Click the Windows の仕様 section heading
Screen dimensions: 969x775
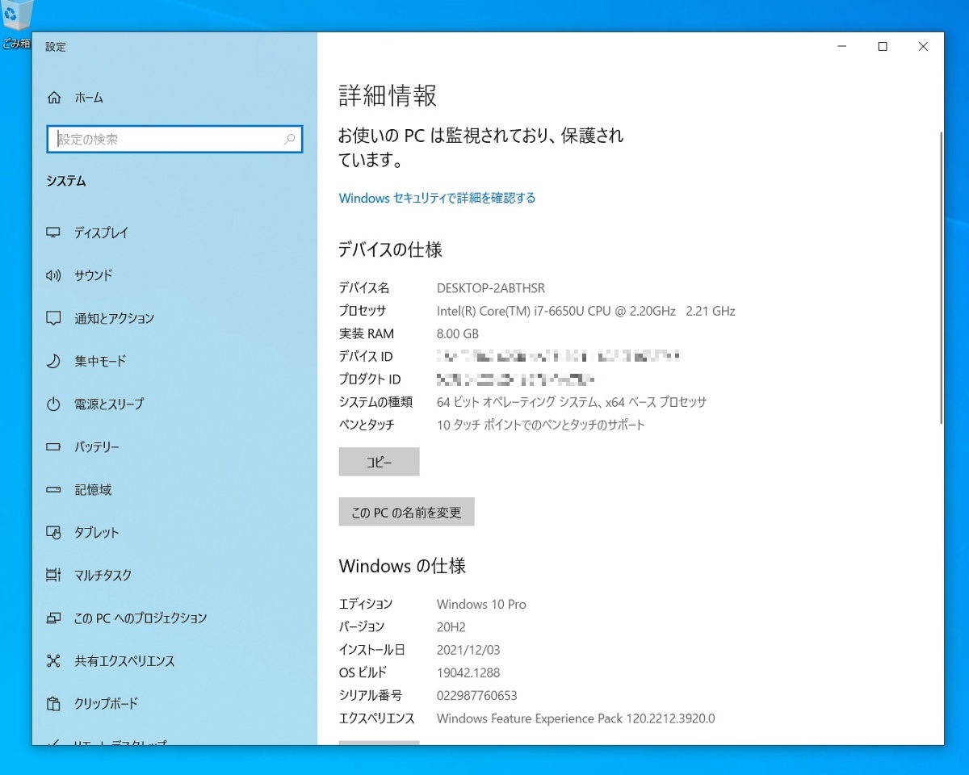tap(402, 566)
